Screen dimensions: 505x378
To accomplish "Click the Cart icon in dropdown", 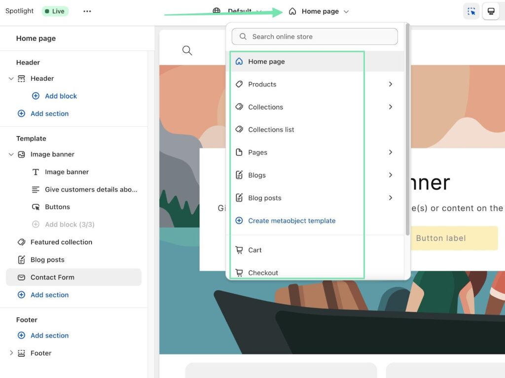I will tap(239, 250).
